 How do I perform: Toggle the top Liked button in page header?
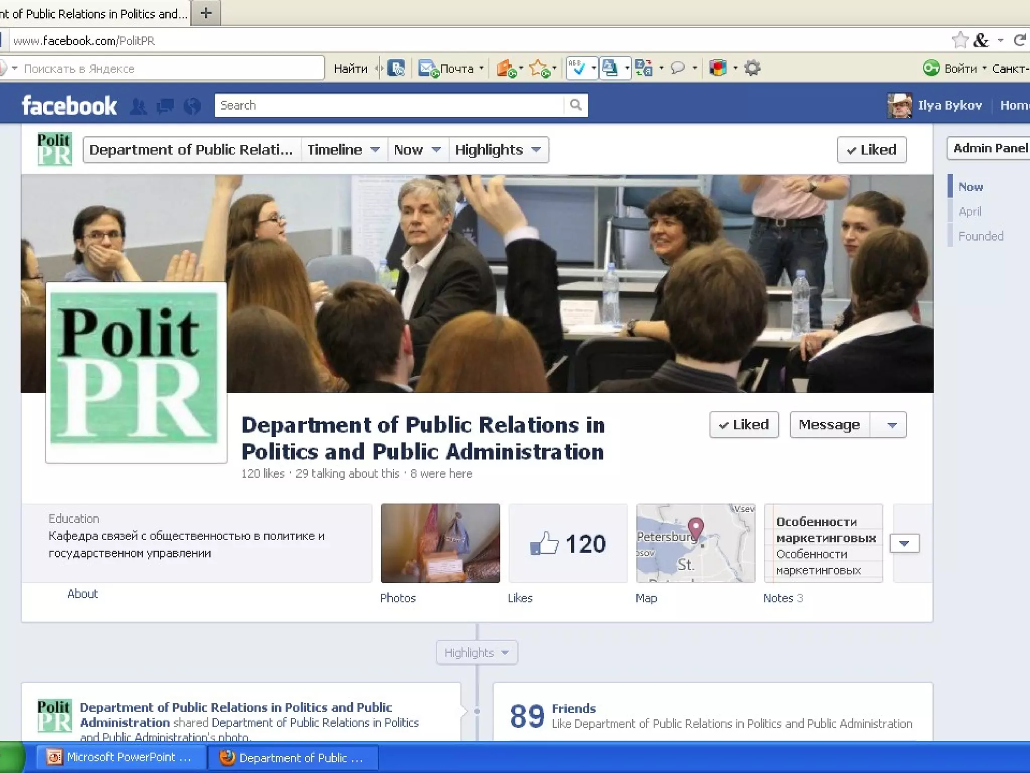pos(872,150)
